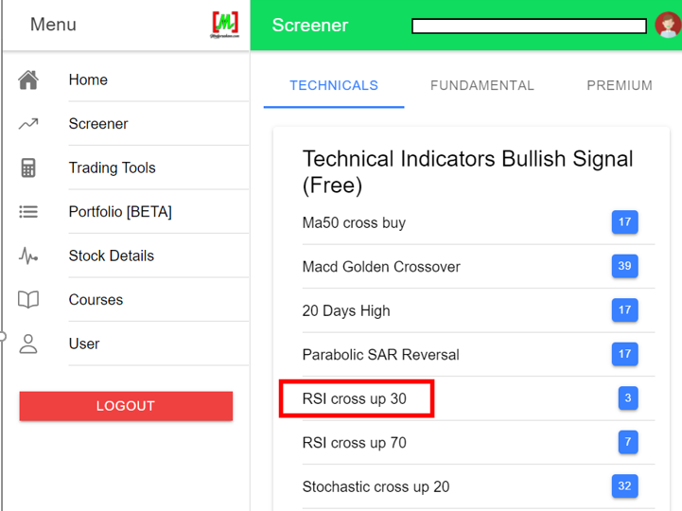Click the Trading Tools calculator icon
The image size is (682, 511).
28,168
